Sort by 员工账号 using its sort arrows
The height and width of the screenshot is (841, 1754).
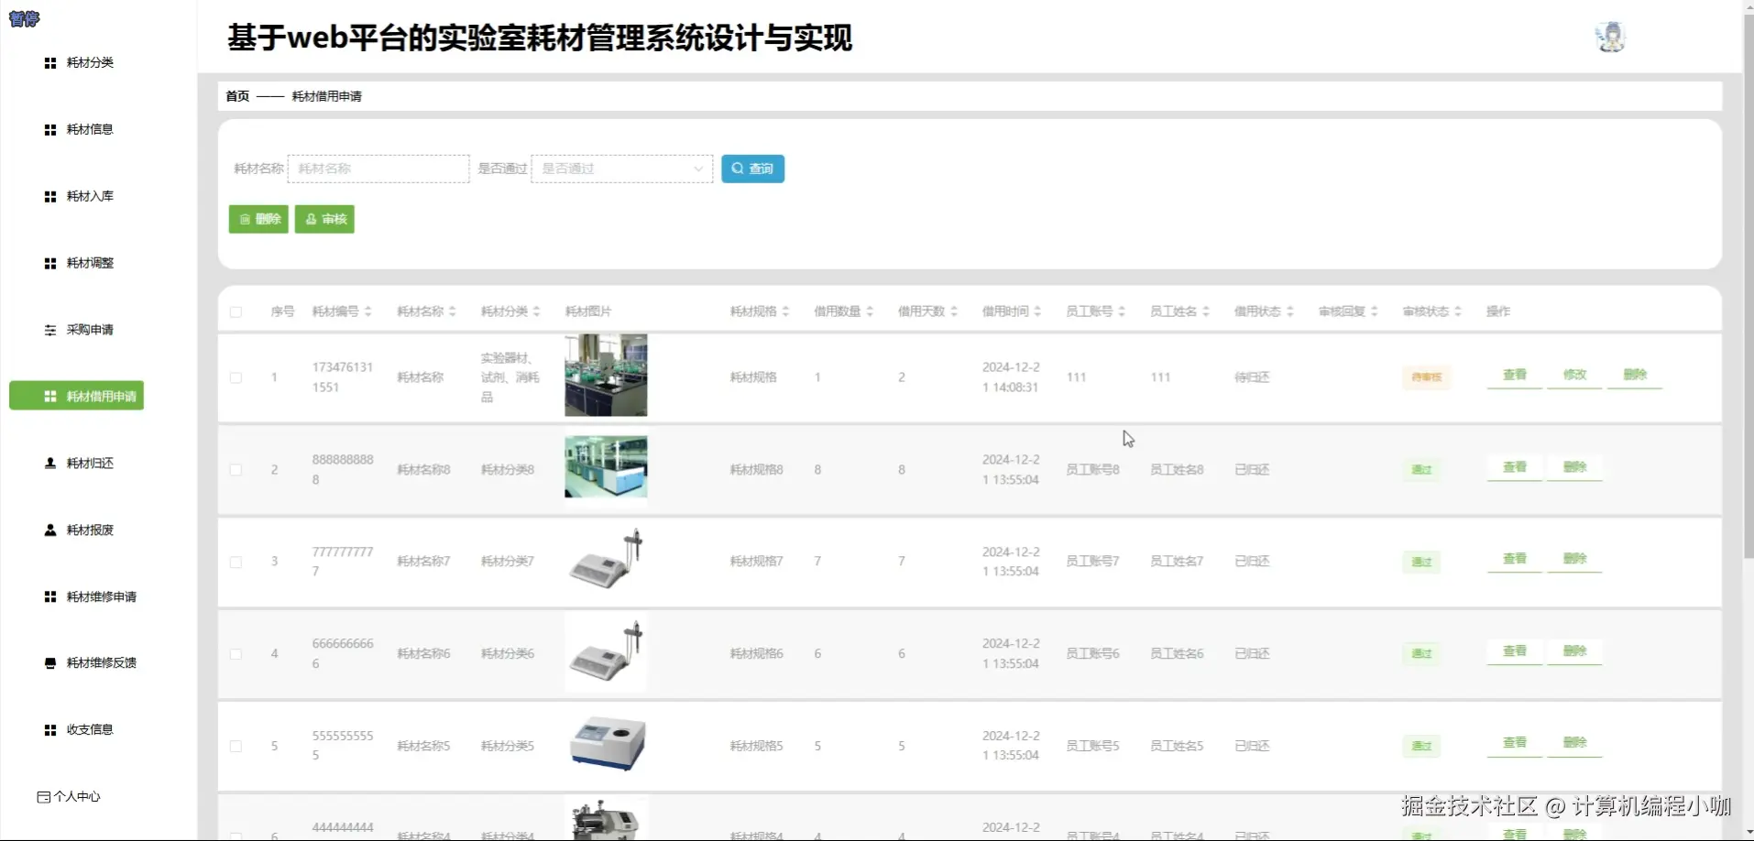pyautogui.click(x=1122, y=311)
